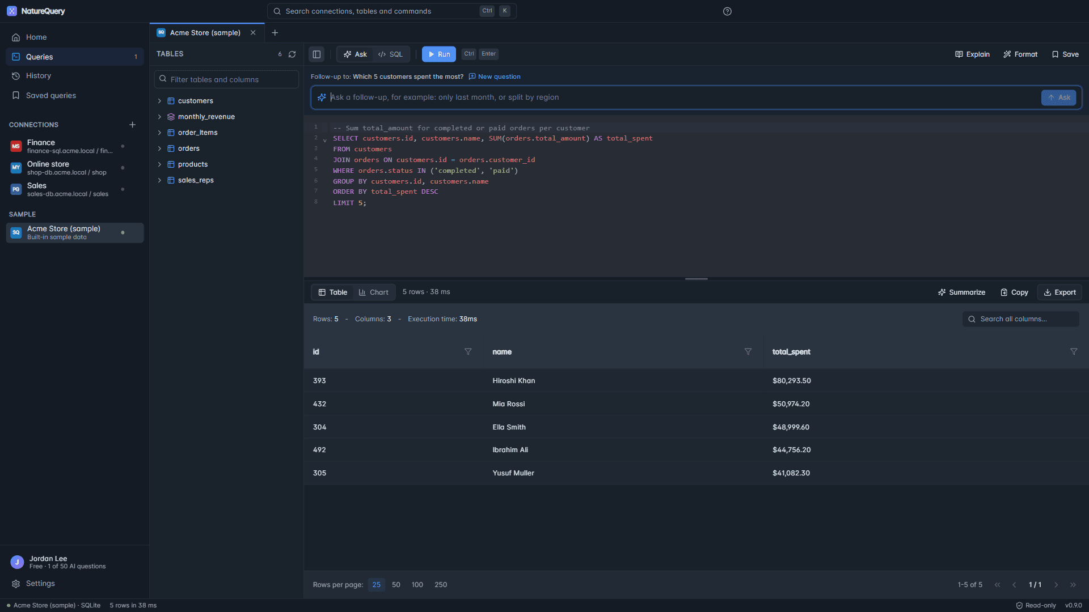Click Explain button
Viewport: 1089px width, 612px height.
(x=972, y=54)
